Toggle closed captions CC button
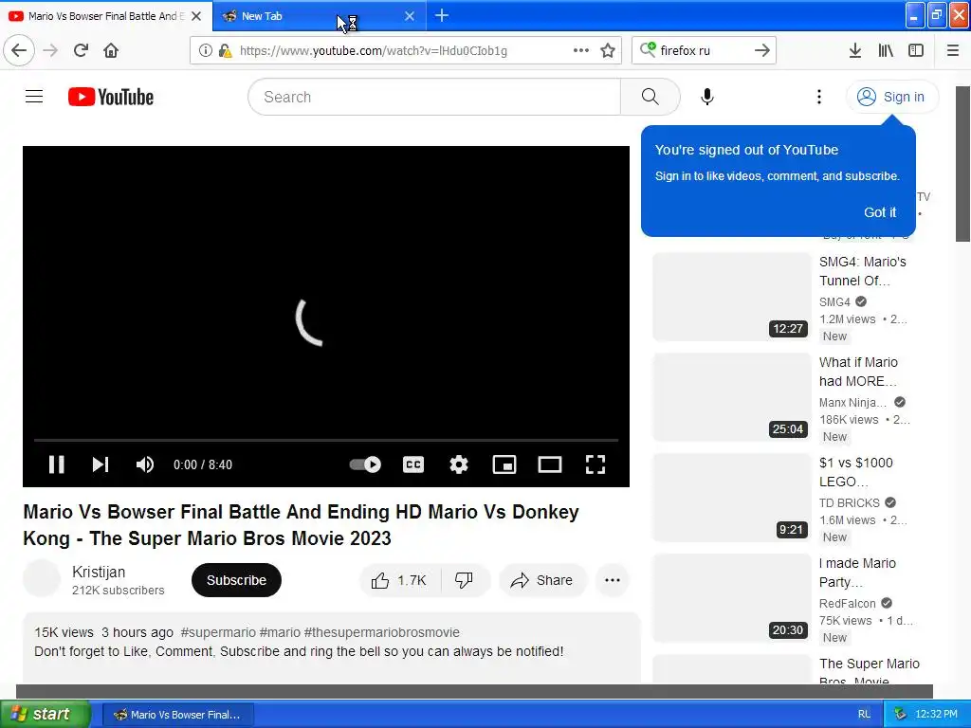Screen dimensions: 971x728 (x=413, y=464)
